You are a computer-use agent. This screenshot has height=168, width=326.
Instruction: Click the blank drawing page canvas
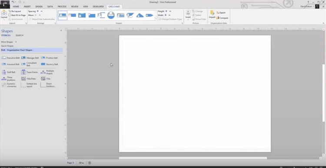[x=195, y=94]
